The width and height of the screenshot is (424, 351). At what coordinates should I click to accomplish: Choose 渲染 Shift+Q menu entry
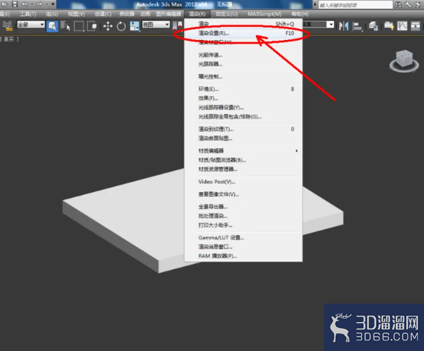[243, 24]
